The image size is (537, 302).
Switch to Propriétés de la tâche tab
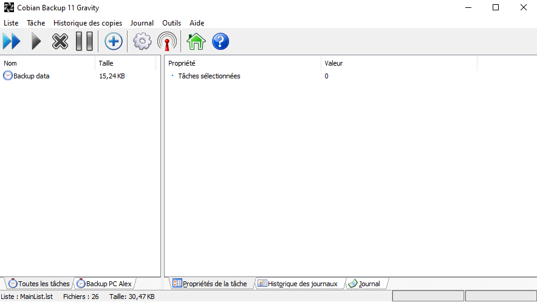coord(210,284)
